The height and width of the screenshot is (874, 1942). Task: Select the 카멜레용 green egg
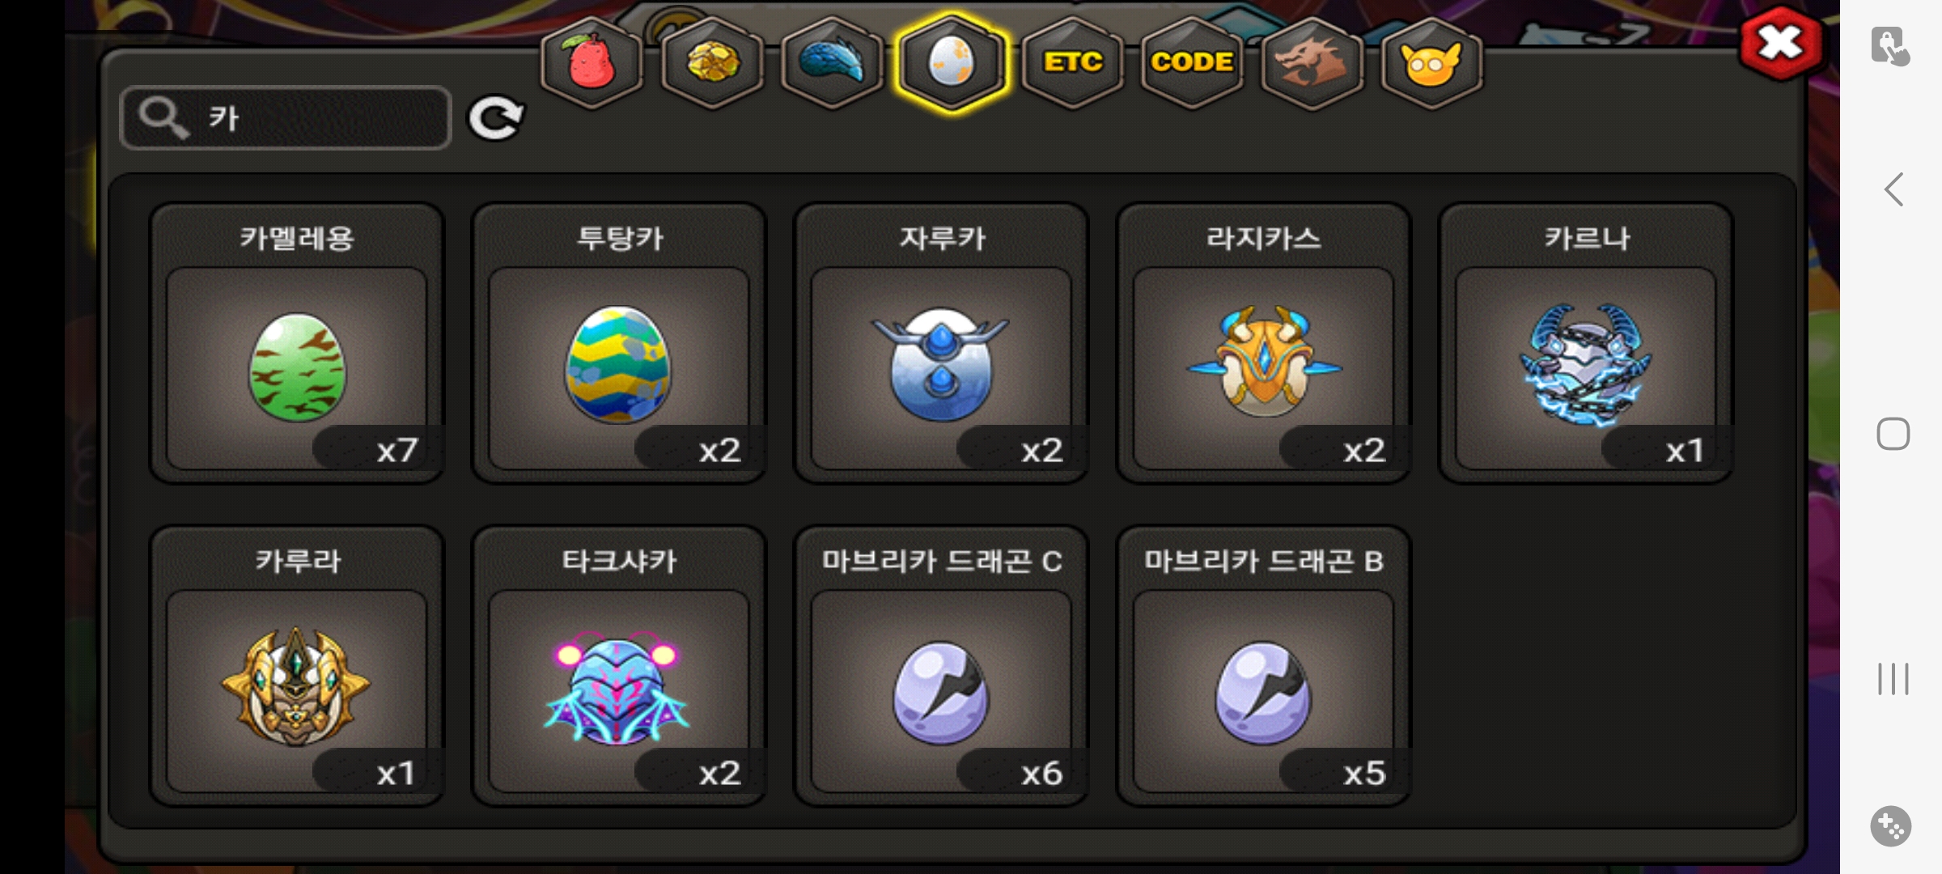click(297, 343)
